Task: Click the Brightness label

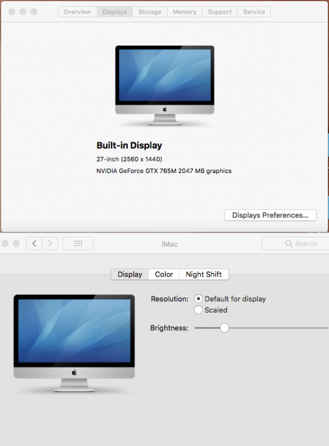Action: pos(169,328)
